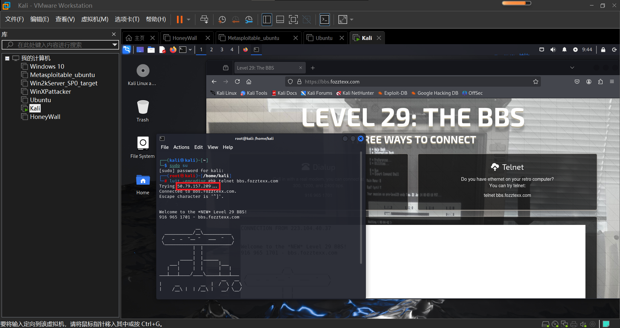The image size is (620, 328).
Task: Open the terminal Actions menu
Action: 181,147
